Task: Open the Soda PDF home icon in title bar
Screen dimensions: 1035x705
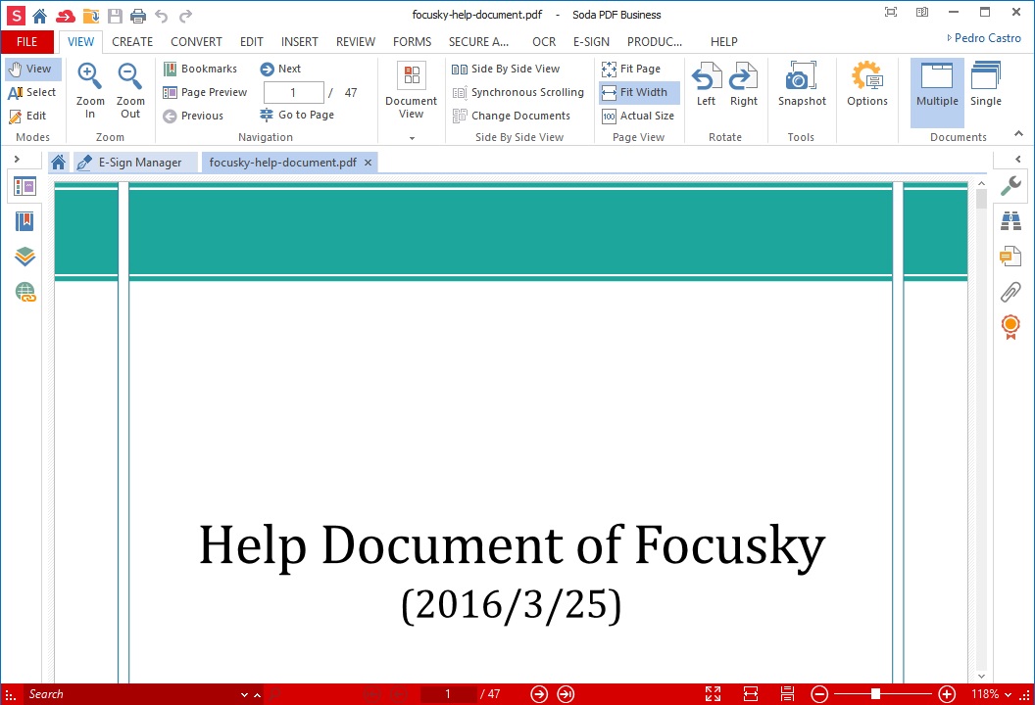Action: click(39, 15)
